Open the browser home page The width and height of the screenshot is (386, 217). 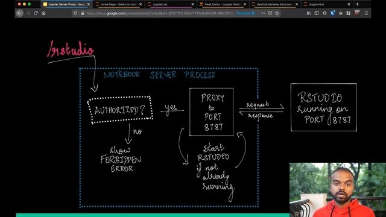43,13
